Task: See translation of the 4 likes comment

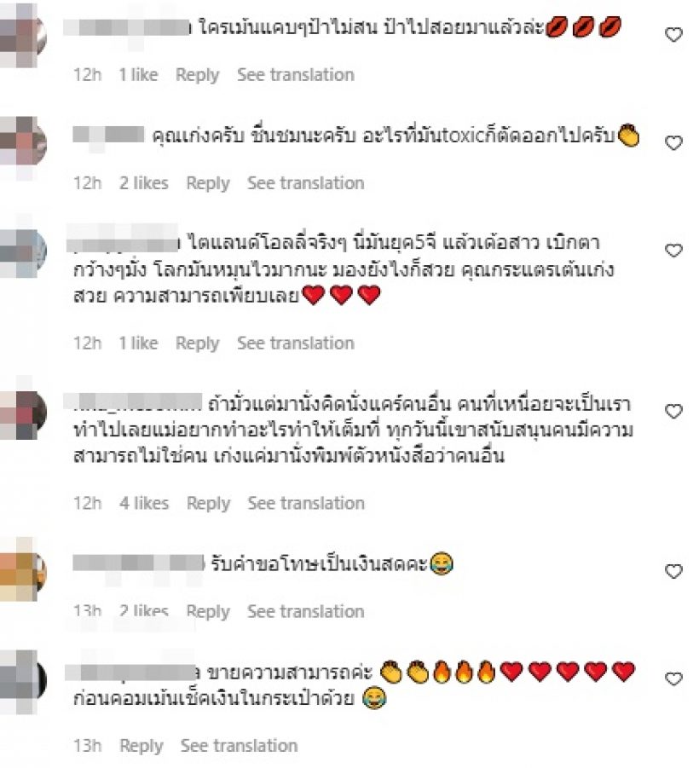Action: [306, 504]
